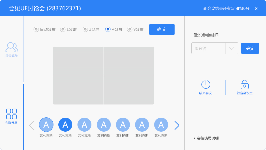
Task: Open the 参会成员 participants panel
Action: point(11,49)
